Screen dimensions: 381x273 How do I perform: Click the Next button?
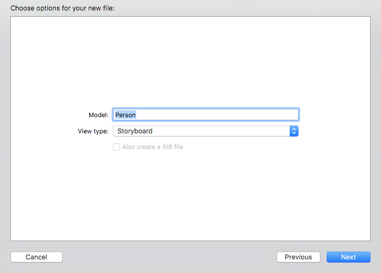pyautogui.click(x=348, y=257)
